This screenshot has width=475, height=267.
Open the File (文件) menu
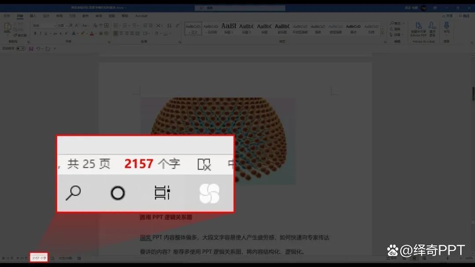pos(6,16)
